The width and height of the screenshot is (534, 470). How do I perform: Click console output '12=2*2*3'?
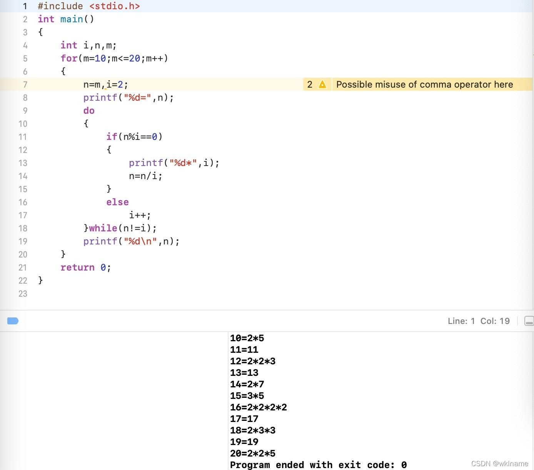[253, 361]
